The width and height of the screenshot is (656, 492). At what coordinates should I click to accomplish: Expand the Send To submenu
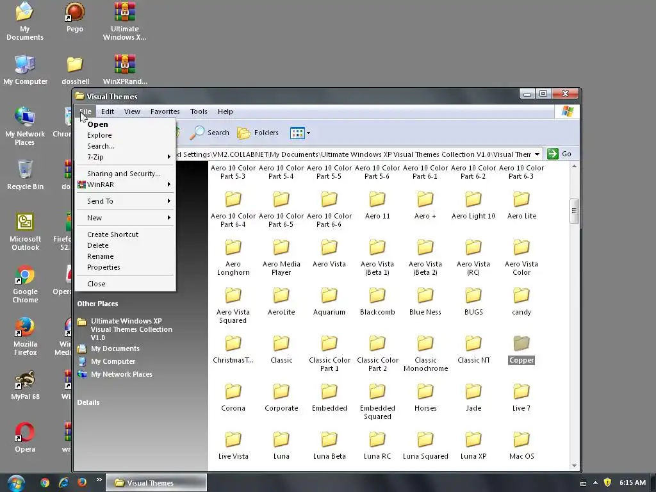[125, 201]
